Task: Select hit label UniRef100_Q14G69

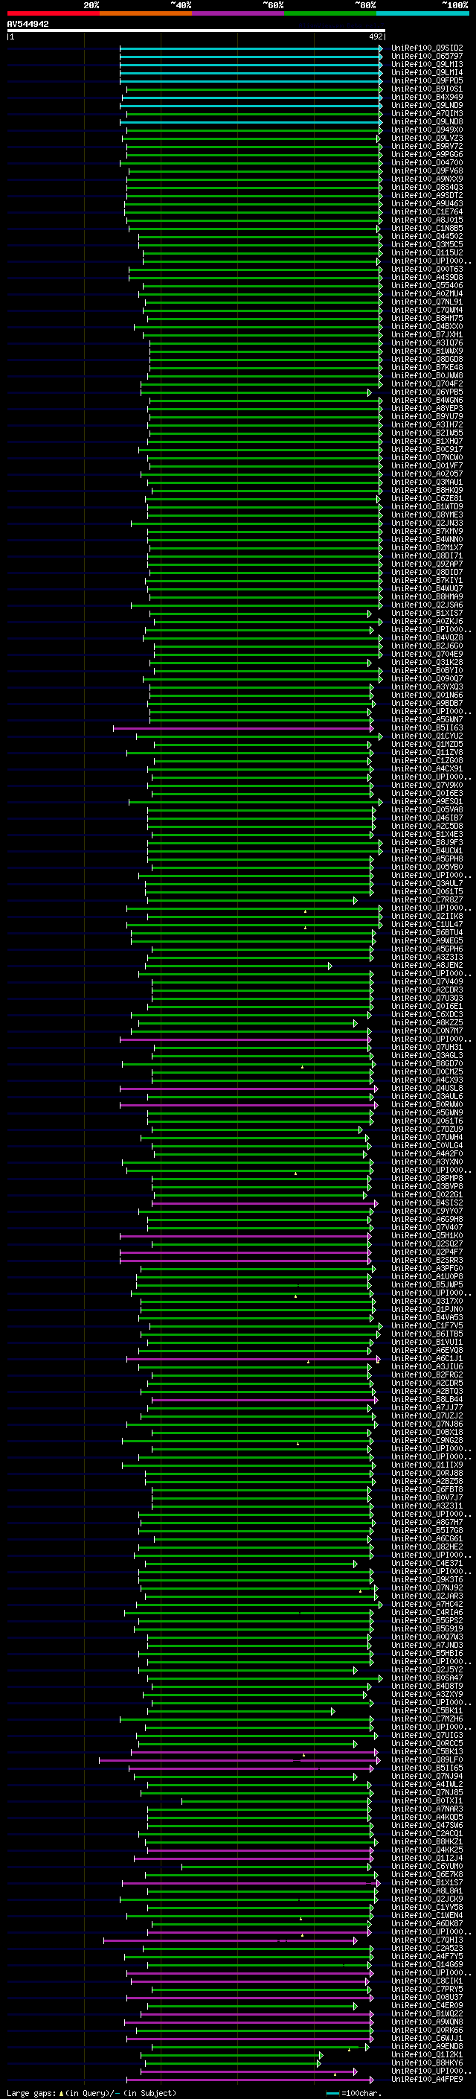Action: click(x=427, y=1964)
